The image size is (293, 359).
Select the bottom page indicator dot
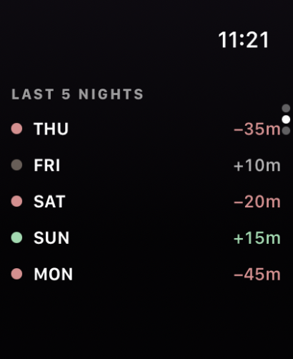tap(286, 131)
